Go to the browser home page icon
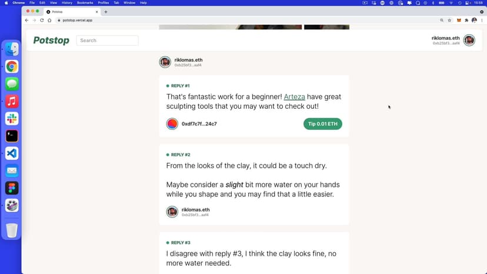The width and height of the screenshot is (487, 274). pos(50,20)
